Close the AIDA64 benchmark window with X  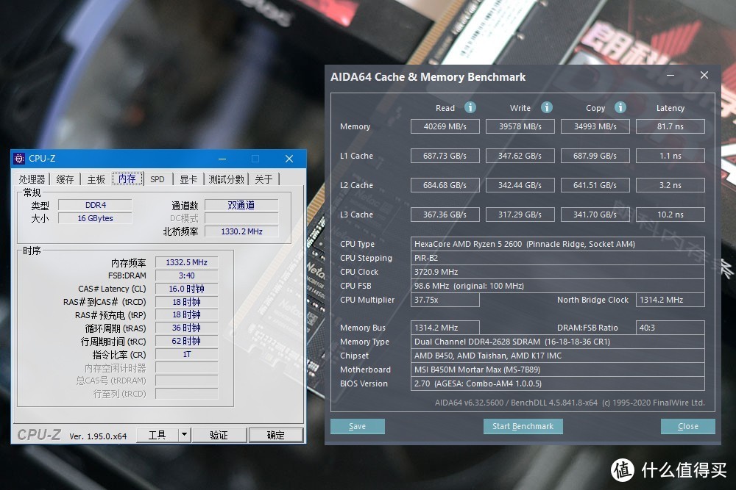704,76
